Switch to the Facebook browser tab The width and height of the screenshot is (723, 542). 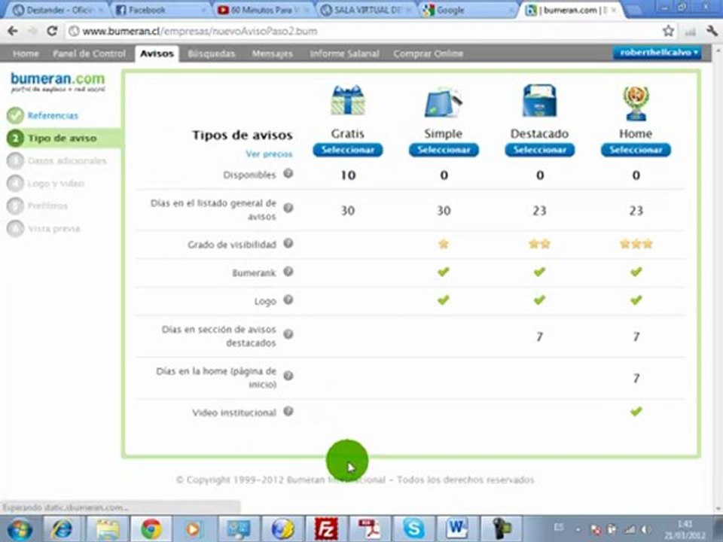159,10
